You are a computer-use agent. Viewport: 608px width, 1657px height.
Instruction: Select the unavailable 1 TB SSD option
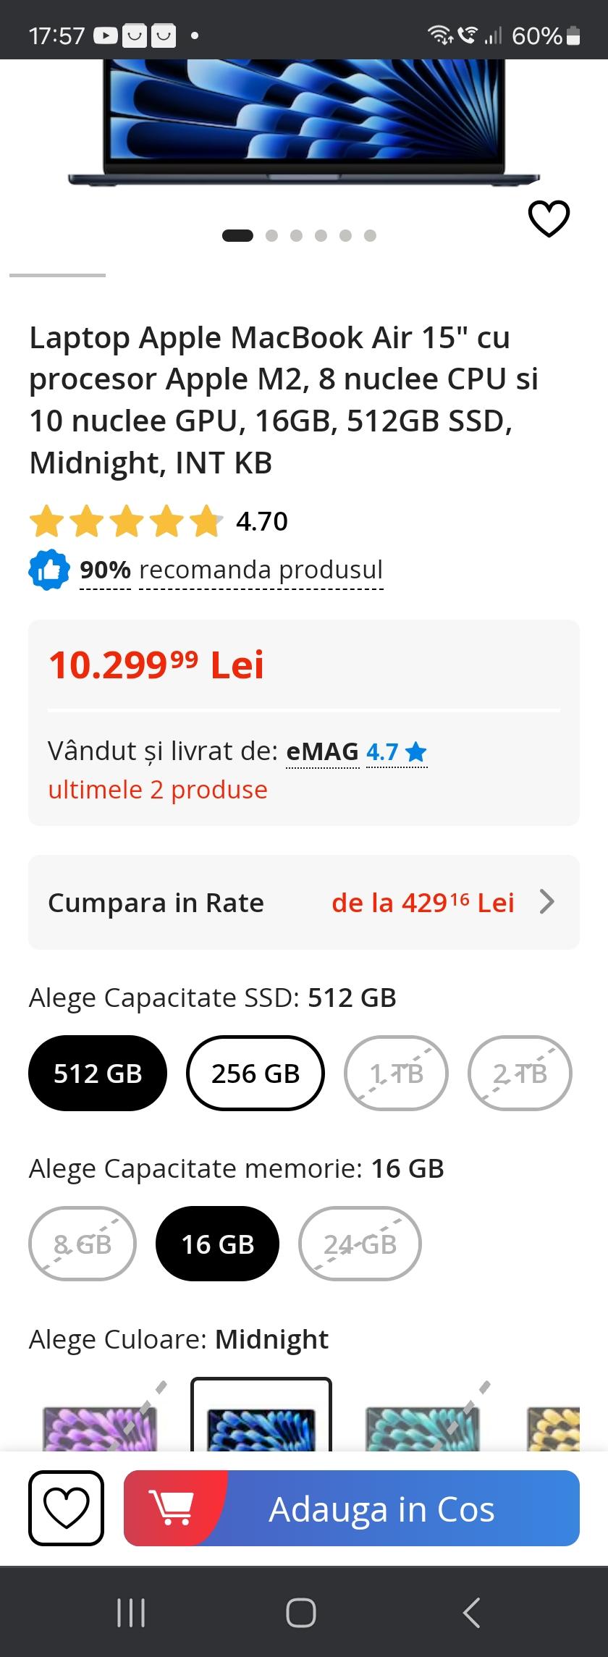pos(396,1073)
